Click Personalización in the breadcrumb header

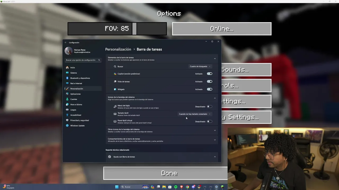[x=118, y=49]
